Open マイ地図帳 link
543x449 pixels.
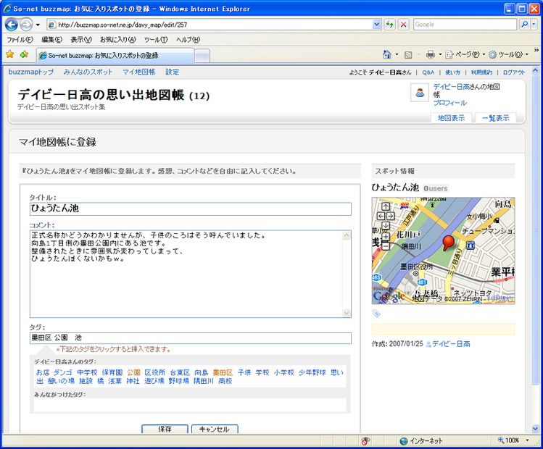(x=138, y=72)
